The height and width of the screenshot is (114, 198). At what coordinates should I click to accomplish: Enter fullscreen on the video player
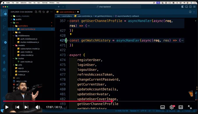tap(190, 107)
